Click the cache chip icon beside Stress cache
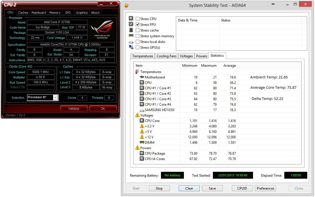This screenshot has width=315, height=197. 131,30
